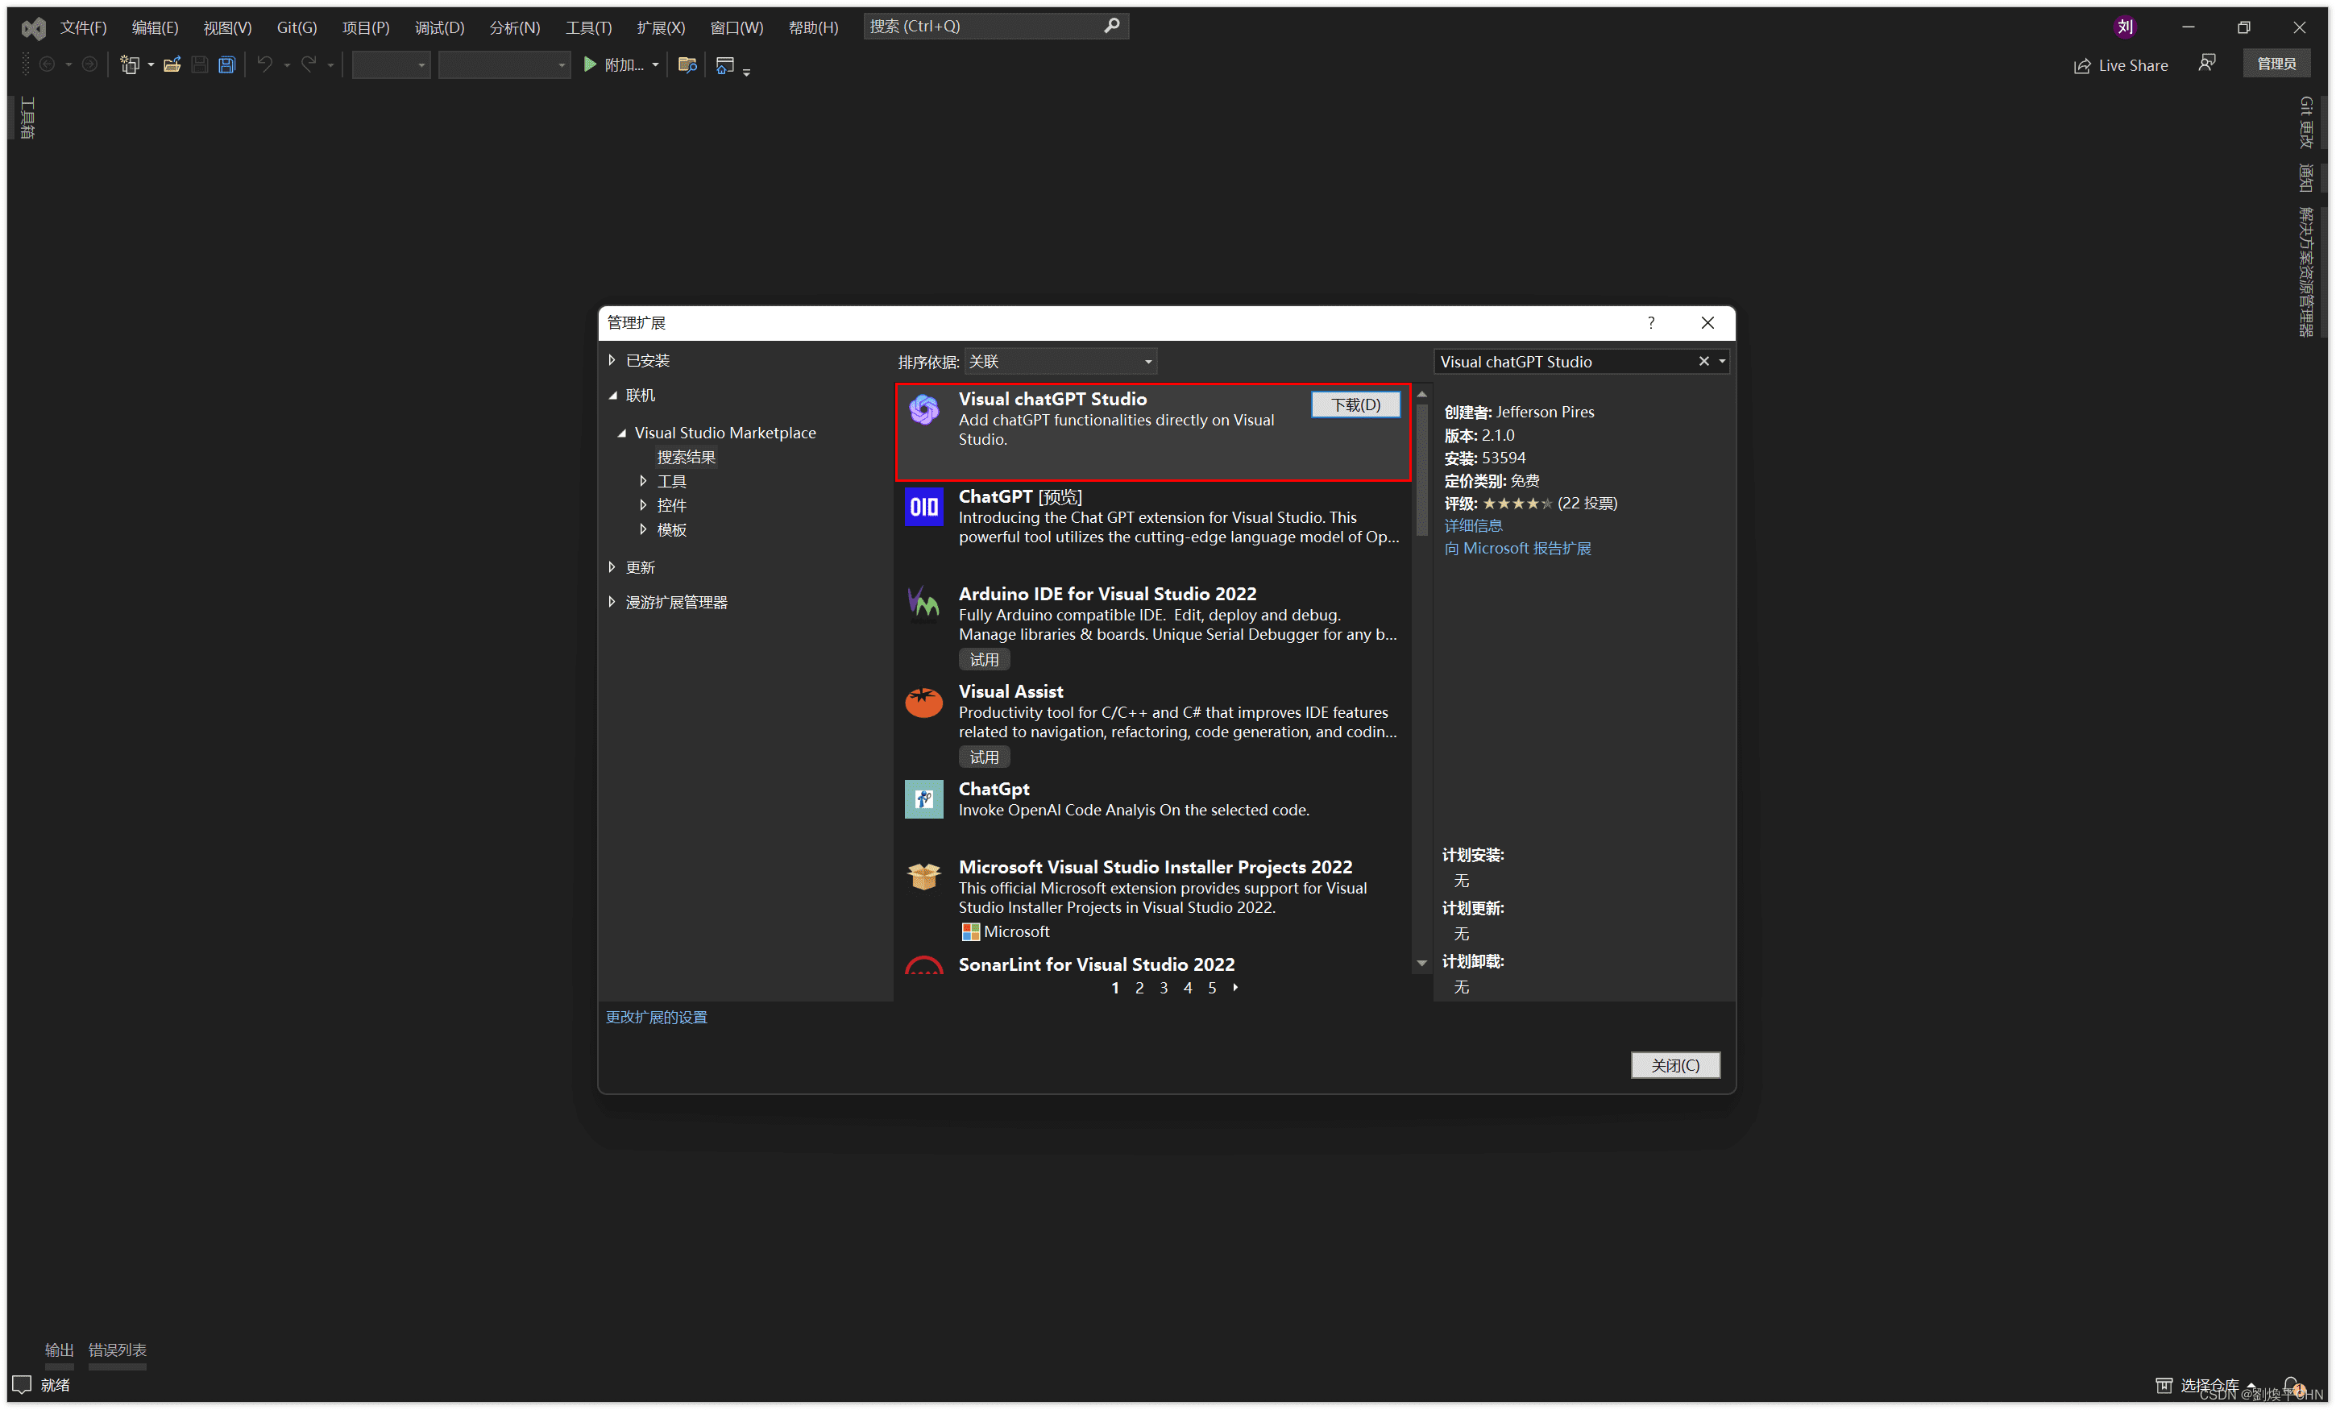This screenshot has height=1410, width=2336.
Task: Click the feedback person icon
Action: pyautogui.click(x=2207, y=64)
